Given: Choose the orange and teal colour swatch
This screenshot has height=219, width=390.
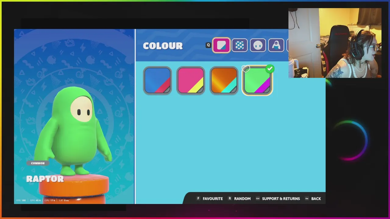Looking at the screenshot, I should click(224, 81).
